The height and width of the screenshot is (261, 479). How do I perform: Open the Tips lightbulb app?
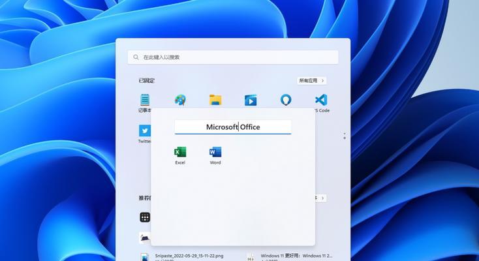pyautogui.click(x=286, y=100)
